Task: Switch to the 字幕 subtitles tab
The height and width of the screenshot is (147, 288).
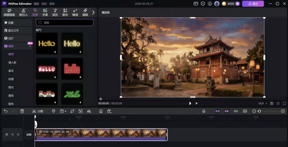Action: 45,13
